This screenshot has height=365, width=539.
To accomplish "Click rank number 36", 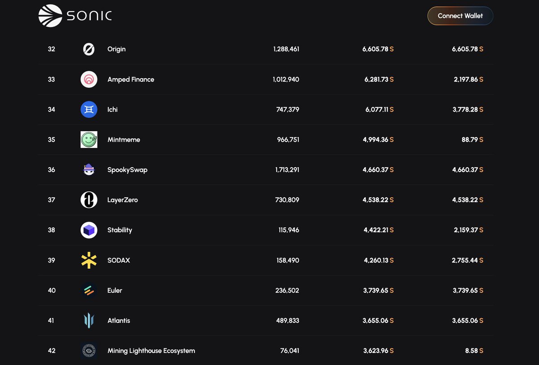I will pos(52,169).
